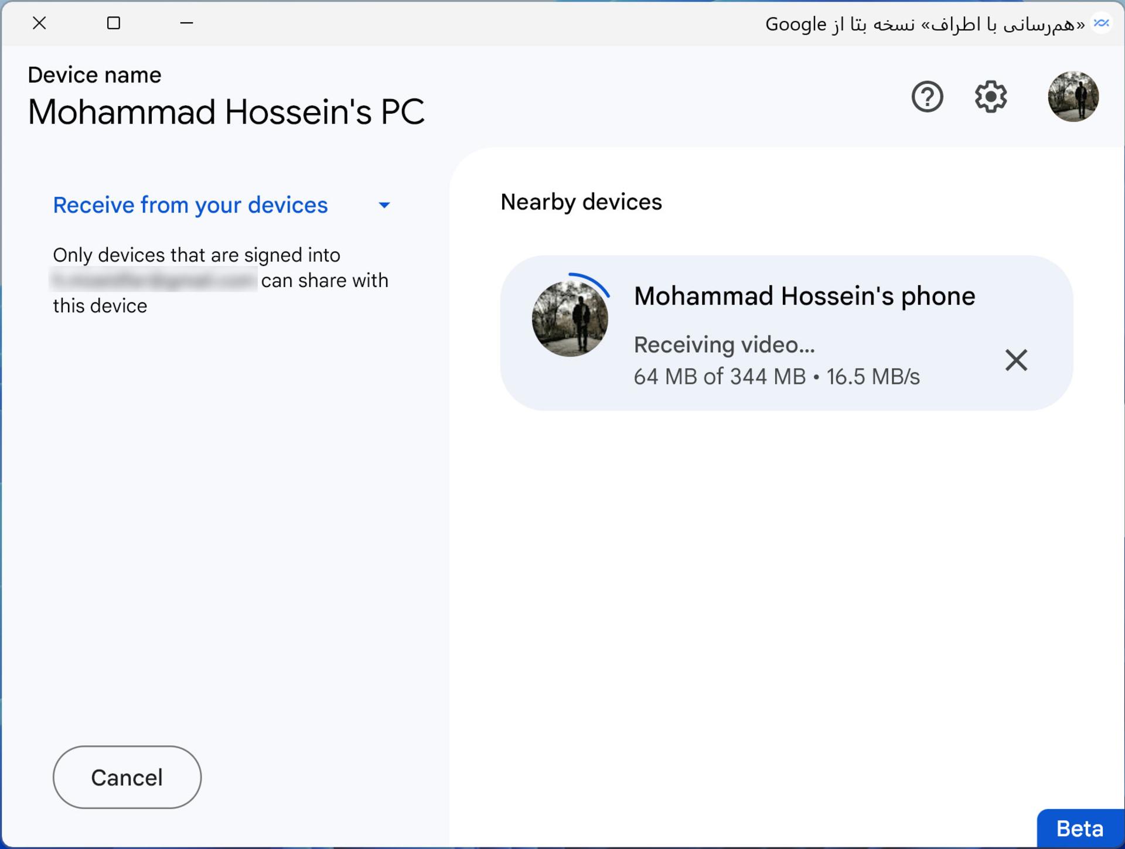This screenshot has height=849, width=1125.
Task: Cancel the video transfer using the X icon
Action: pos(1016,360)
